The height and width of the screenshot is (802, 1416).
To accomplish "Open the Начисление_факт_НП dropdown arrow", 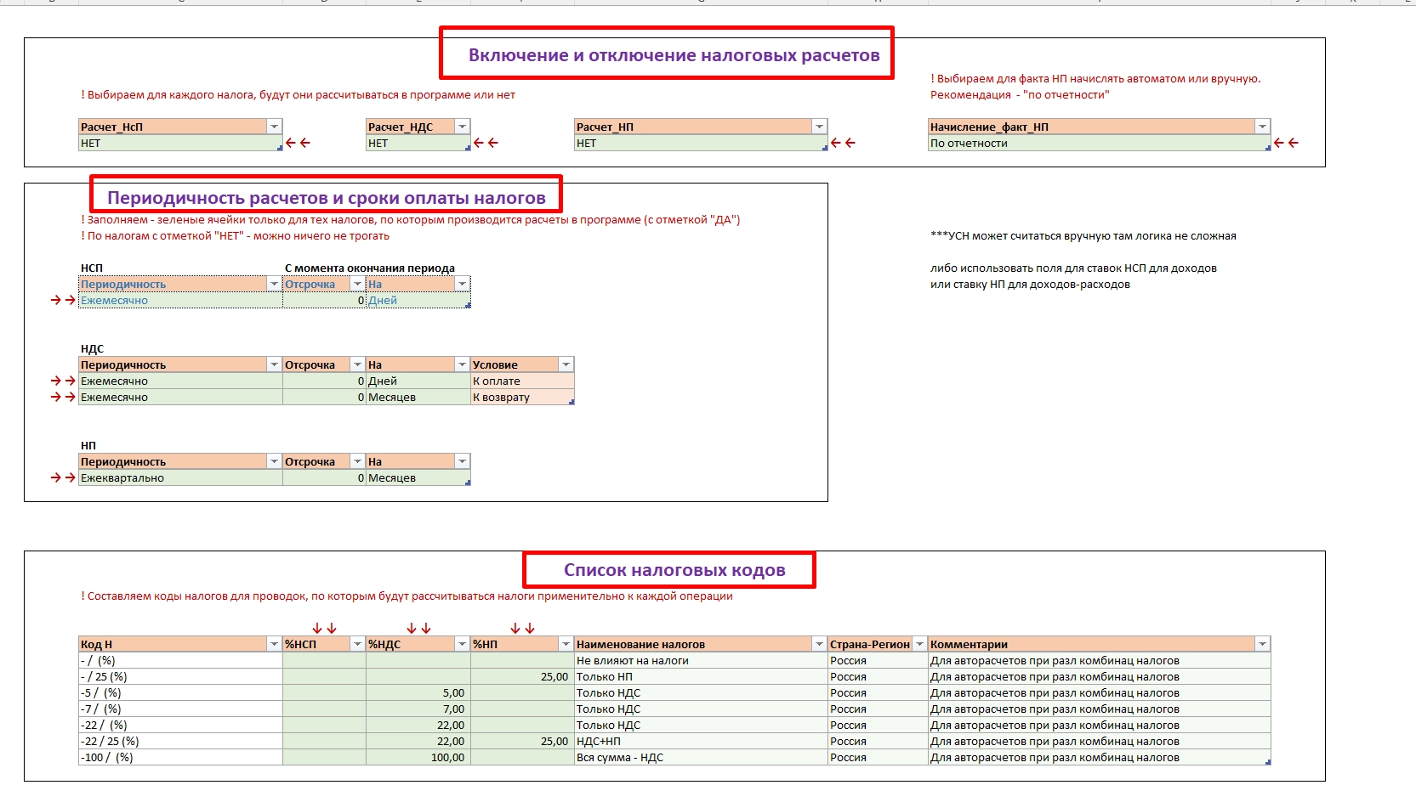I will pos(1262,127).
